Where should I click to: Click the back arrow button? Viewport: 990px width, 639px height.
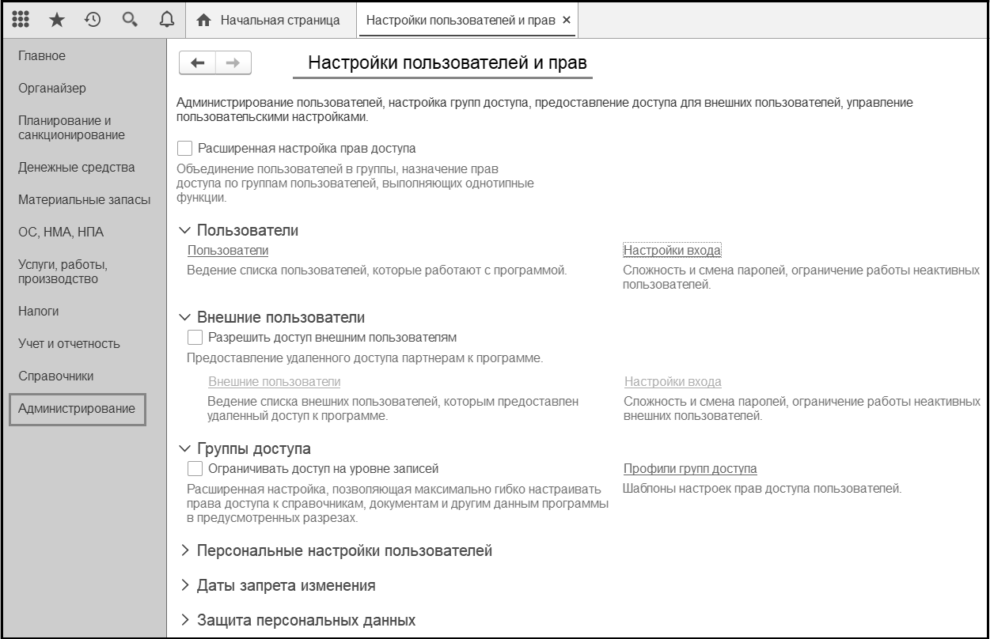tap(198, 63)
